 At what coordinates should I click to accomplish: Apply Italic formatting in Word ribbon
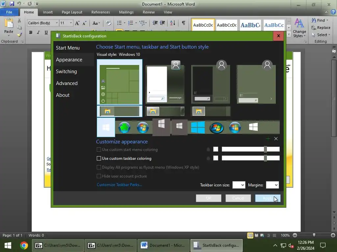38,32
